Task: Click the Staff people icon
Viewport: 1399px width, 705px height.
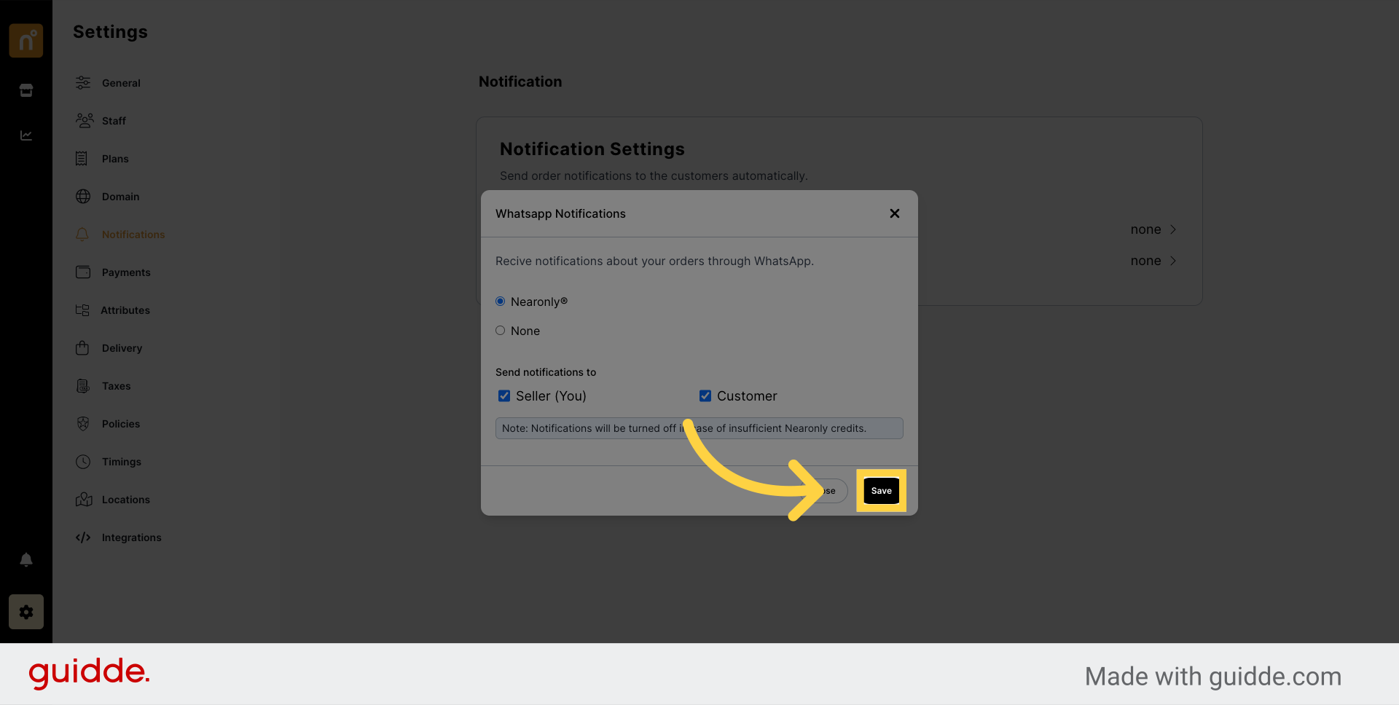Action: tap(85, 121)
